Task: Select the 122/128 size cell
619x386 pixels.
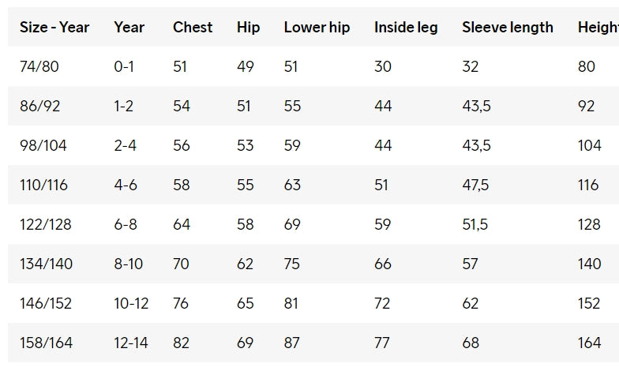Action: (x=45, y=224)
